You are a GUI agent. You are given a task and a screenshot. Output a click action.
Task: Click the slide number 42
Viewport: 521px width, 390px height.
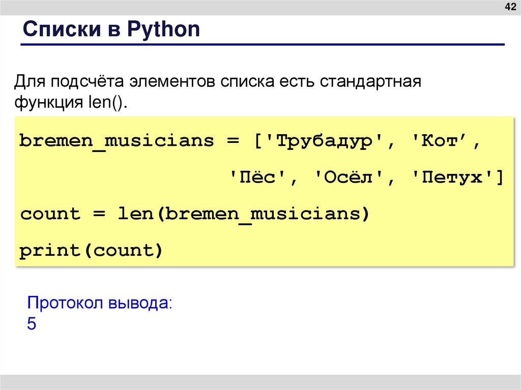click(509, 7)
